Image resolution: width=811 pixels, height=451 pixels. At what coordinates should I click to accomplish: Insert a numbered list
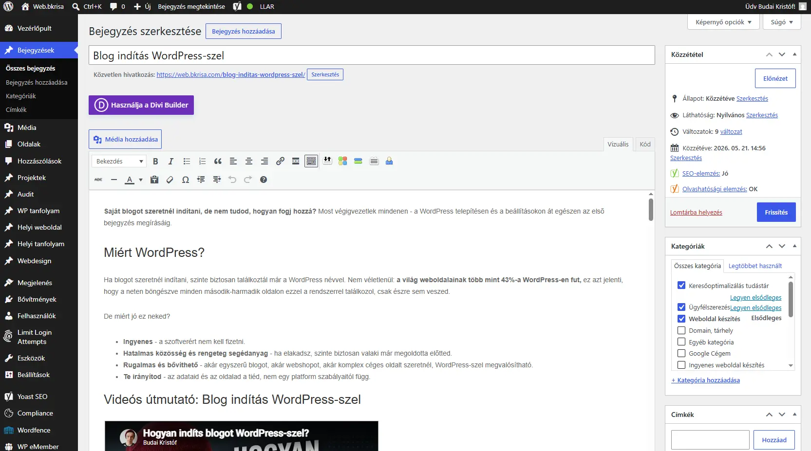(202, 161)
